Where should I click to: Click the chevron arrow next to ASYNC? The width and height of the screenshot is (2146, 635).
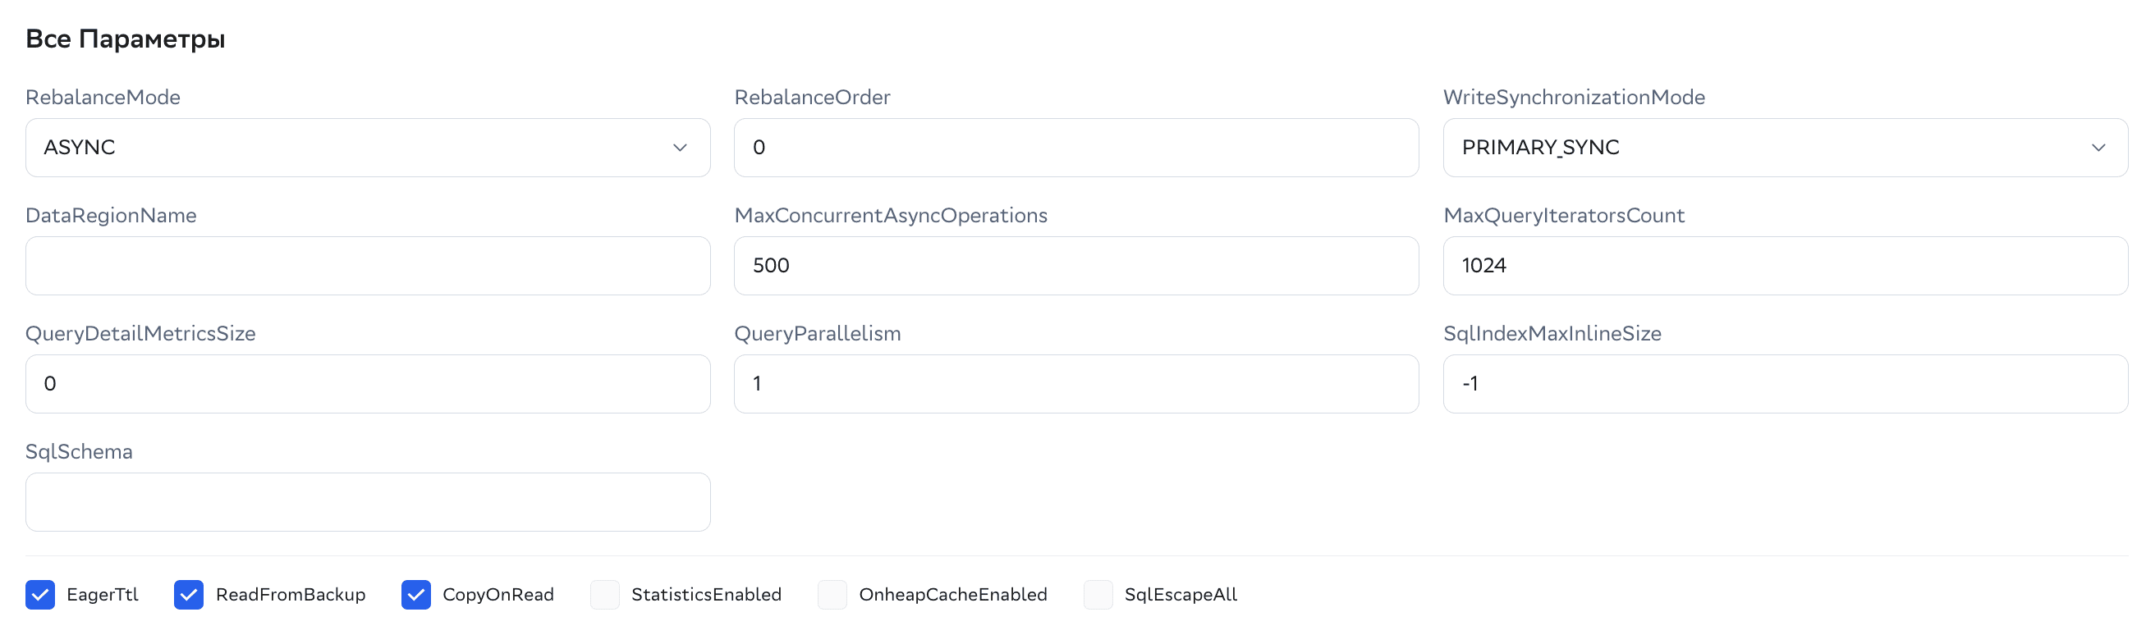[680, 148]
